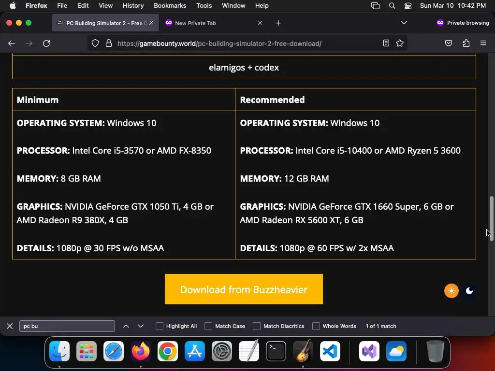Enable Whole Words checkbox
The image size is (495, 371).
point(316,326)
